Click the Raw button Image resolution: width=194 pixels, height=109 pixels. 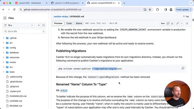click(x=163, y=23)
